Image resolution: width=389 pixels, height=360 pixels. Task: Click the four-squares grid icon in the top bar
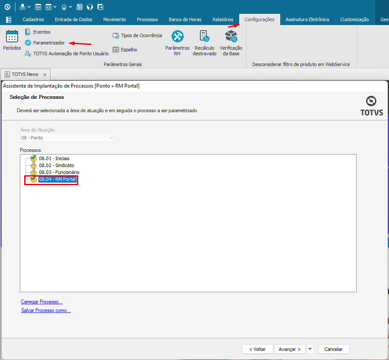[79, 7]
